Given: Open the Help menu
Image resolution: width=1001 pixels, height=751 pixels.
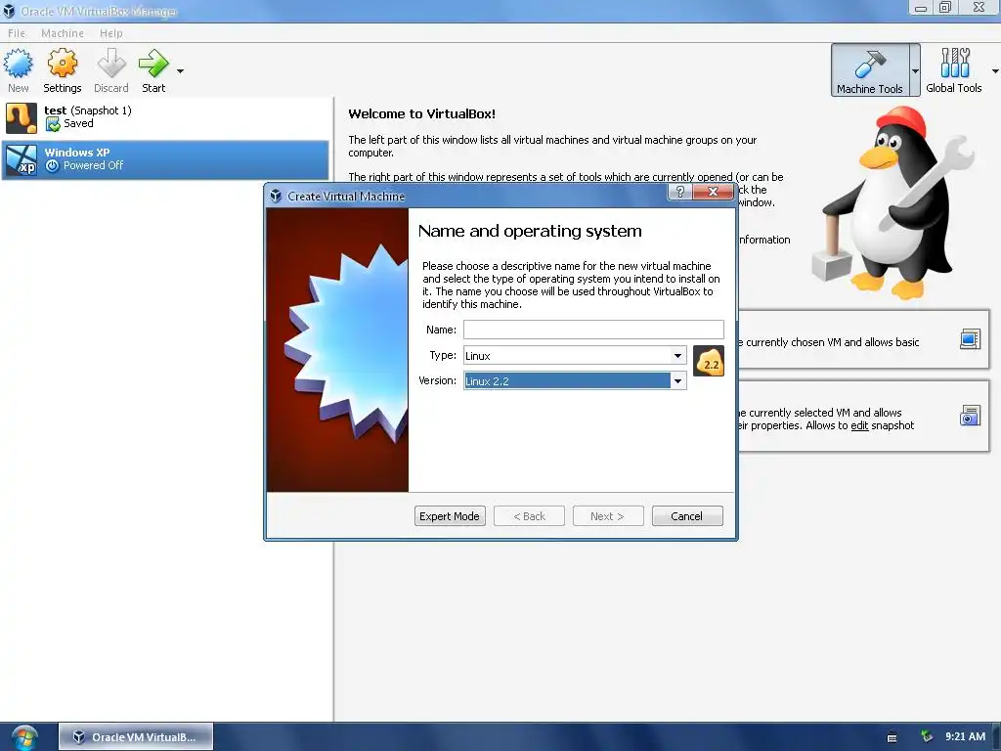Looking at the screenshot, I should tap(111, 33).
